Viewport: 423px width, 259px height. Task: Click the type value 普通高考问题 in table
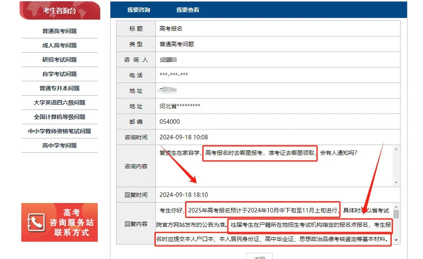[x=177, y=44]
